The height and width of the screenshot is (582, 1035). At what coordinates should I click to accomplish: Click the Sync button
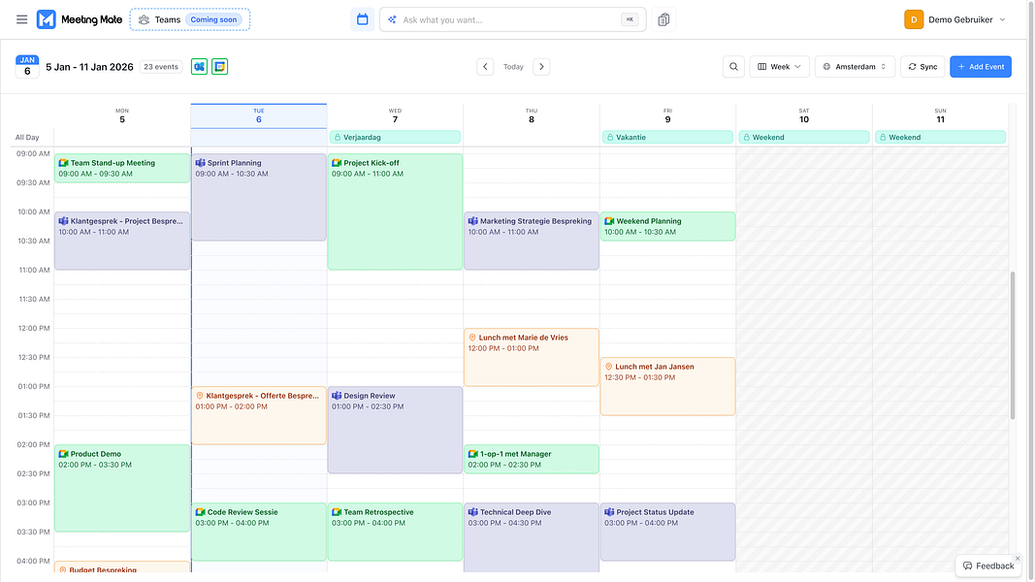pyautogui.click(x=922, y=67)
